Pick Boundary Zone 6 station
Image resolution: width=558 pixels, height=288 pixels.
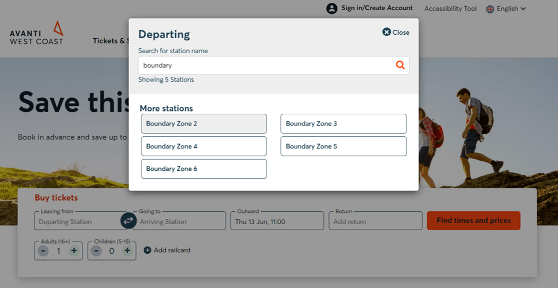(x=204, y=169)
